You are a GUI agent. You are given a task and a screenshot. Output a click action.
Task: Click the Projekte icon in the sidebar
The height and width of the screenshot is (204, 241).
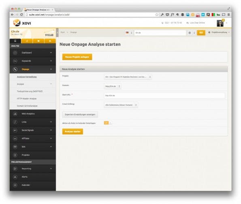coord(15,155)
